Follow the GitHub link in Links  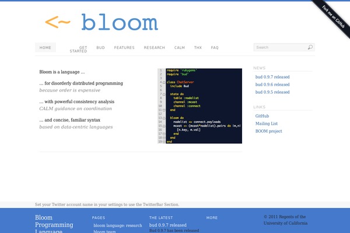click(262, 116)
